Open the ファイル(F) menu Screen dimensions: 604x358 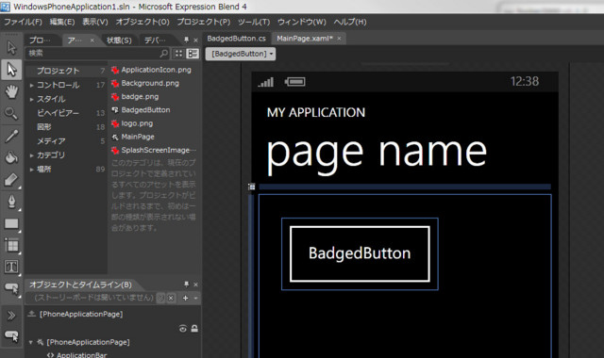click(x=23, y=22)
